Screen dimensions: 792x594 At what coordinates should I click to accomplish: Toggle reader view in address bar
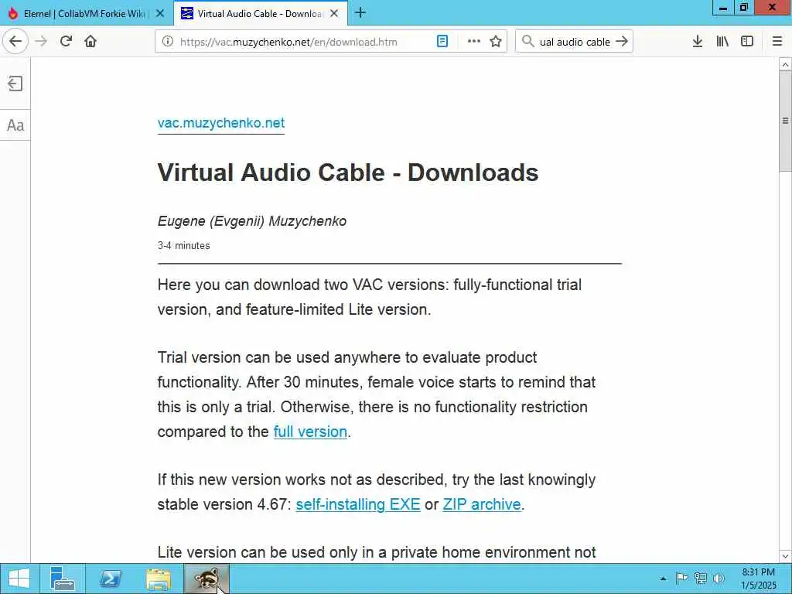coord(442,42)
